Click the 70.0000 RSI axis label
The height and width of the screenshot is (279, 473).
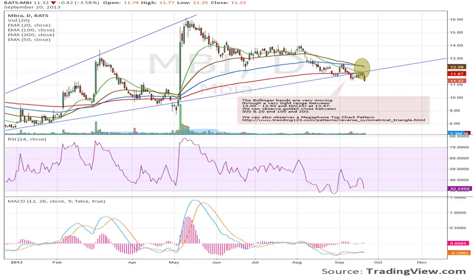pos(459,147)
